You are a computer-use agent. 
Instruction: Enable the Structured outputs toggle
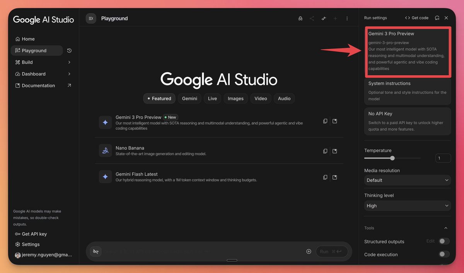point(444,241)
